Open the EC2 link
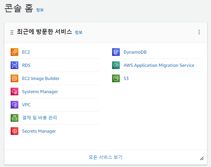211x167 pixels. pyautogui.click(x=26, y=52)
